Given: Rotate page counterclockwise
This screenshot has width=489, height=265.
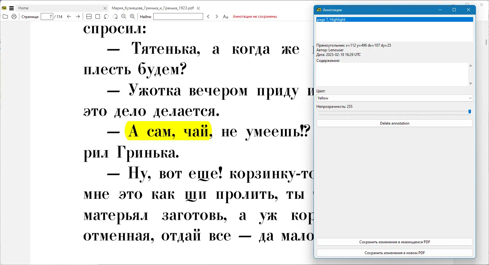Looking at the screenshot, I should coord(106,16).
